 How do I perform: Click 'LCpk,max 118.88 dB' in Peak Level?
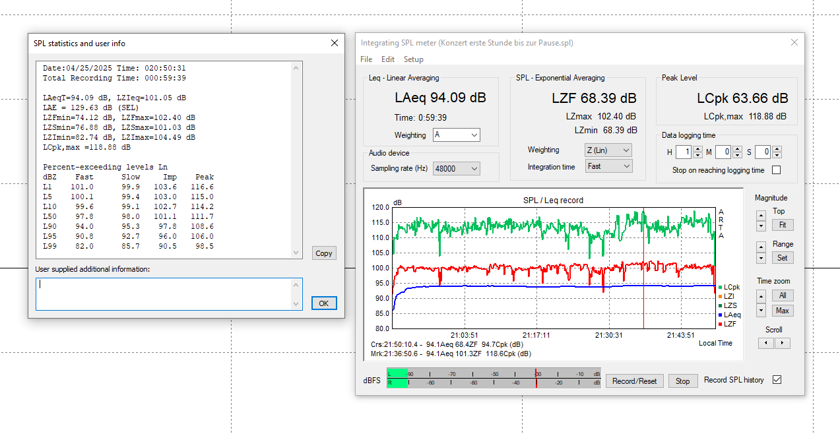point(745,116)
